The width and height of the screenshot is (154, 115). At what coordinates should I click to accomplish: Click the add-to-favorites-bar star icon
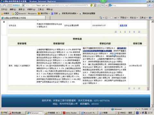13,13
